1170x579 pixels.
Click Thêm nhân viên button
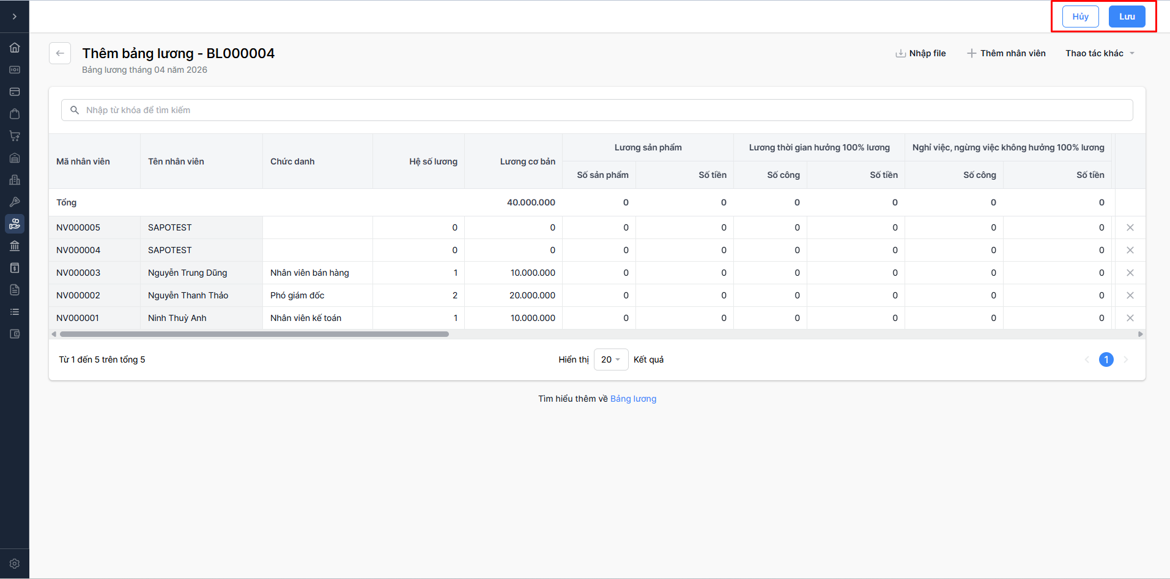point(1006,53)
